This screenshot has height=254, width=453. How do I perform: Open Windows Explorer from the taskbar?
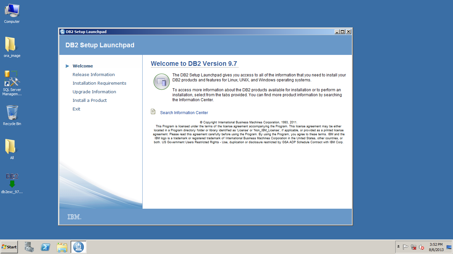pos(62,247)
